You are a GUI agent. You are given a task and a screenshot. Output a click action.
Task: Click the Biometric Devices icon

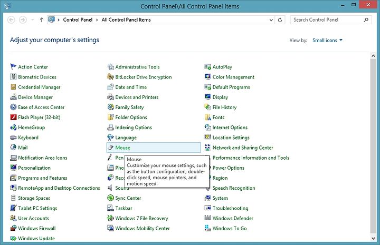click(13, 77)
